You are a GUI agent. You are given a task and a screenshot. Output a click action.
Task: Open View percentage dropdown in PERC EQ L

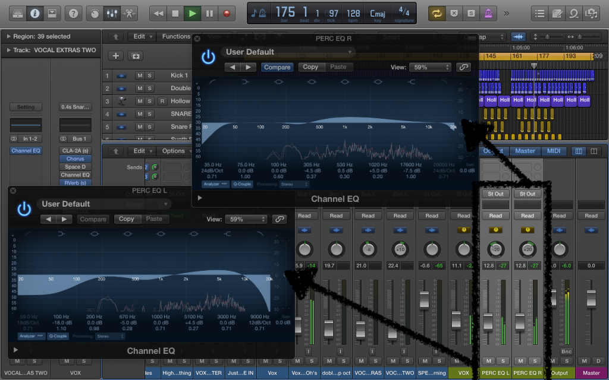246,219
